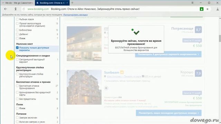Click the round icon under Sunbeam details
This screenshot has width=221, height=124.
click(x=106, y=88)
